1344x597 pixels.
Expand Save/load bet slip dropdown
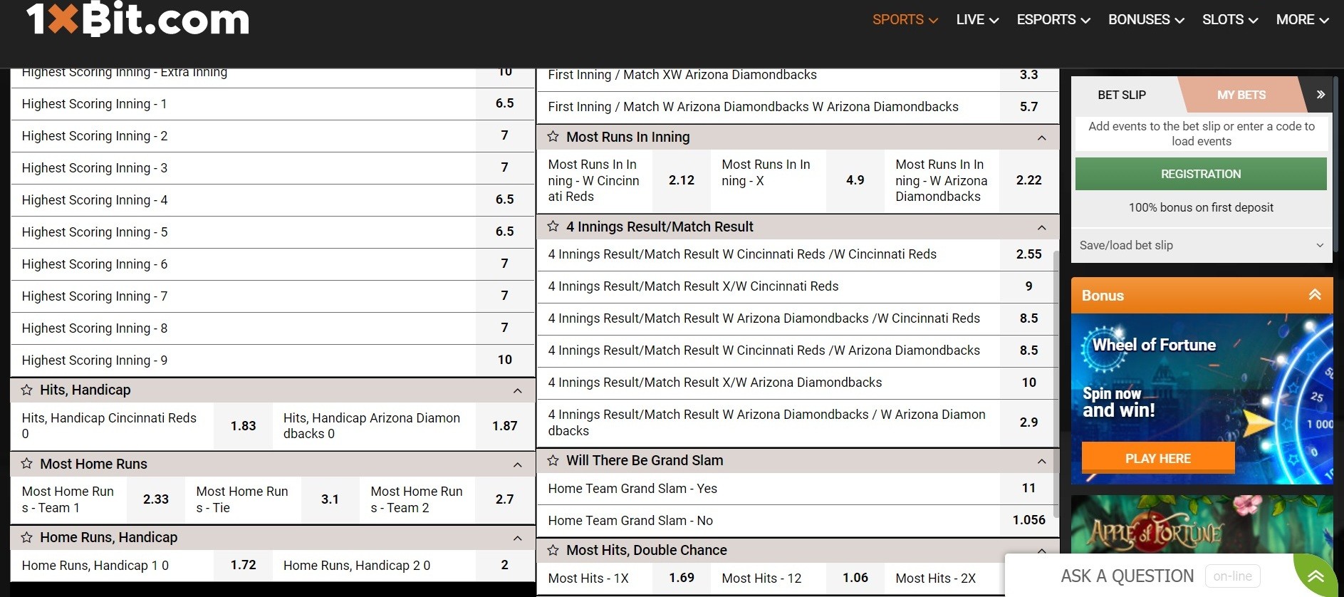(1202, 245)
